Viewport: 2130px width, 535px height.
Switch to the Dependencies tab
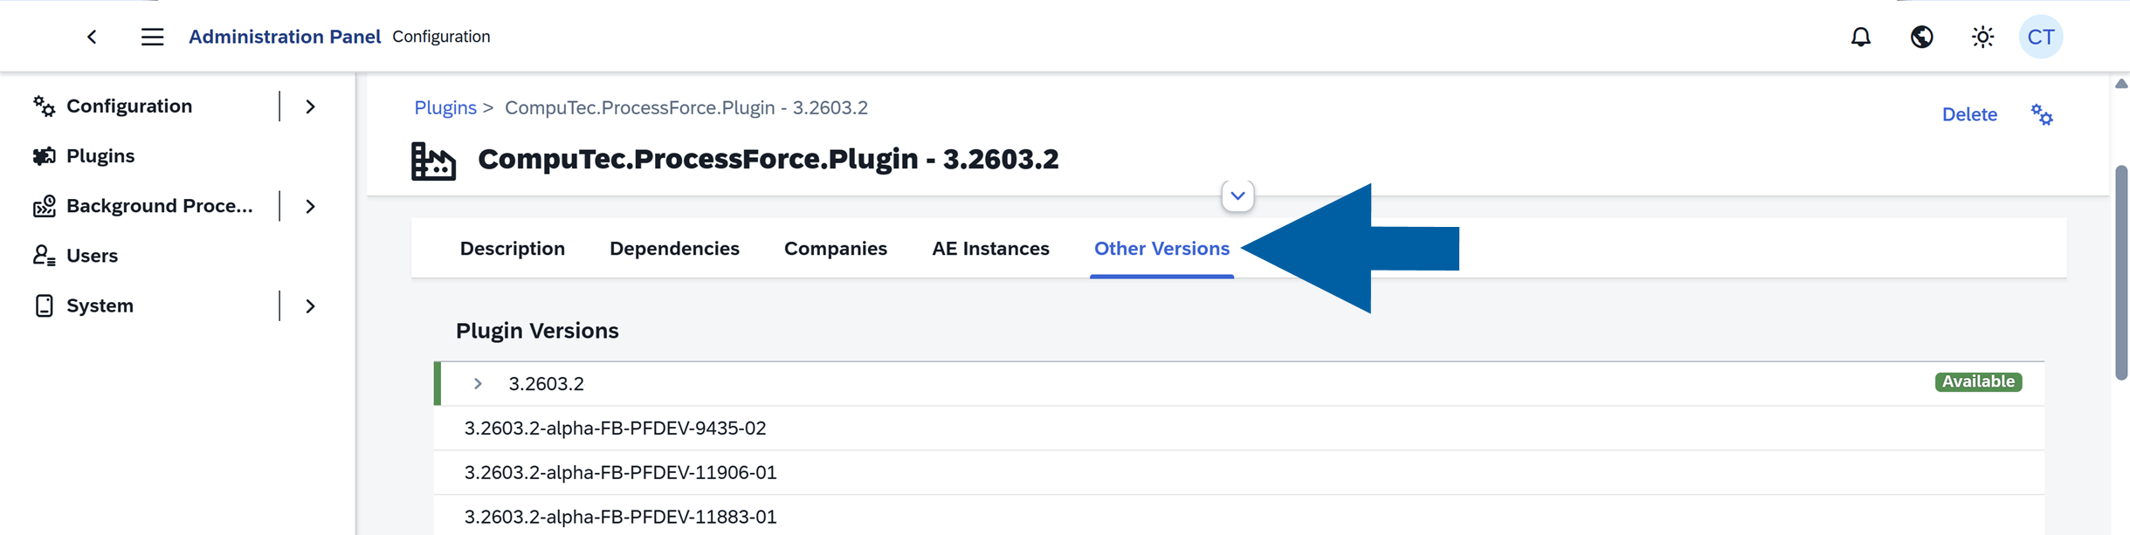click(674, 248)
